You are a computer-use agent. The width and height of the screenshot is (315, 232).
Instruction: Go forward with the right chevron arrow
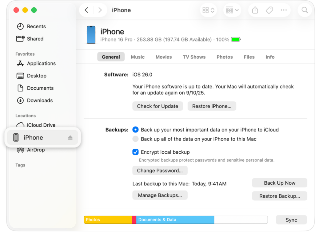click(x=100, y=10)
